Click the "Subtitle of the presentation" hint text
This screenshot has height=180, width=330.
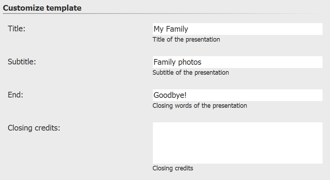pyautogui.click(x=191, y=73)
